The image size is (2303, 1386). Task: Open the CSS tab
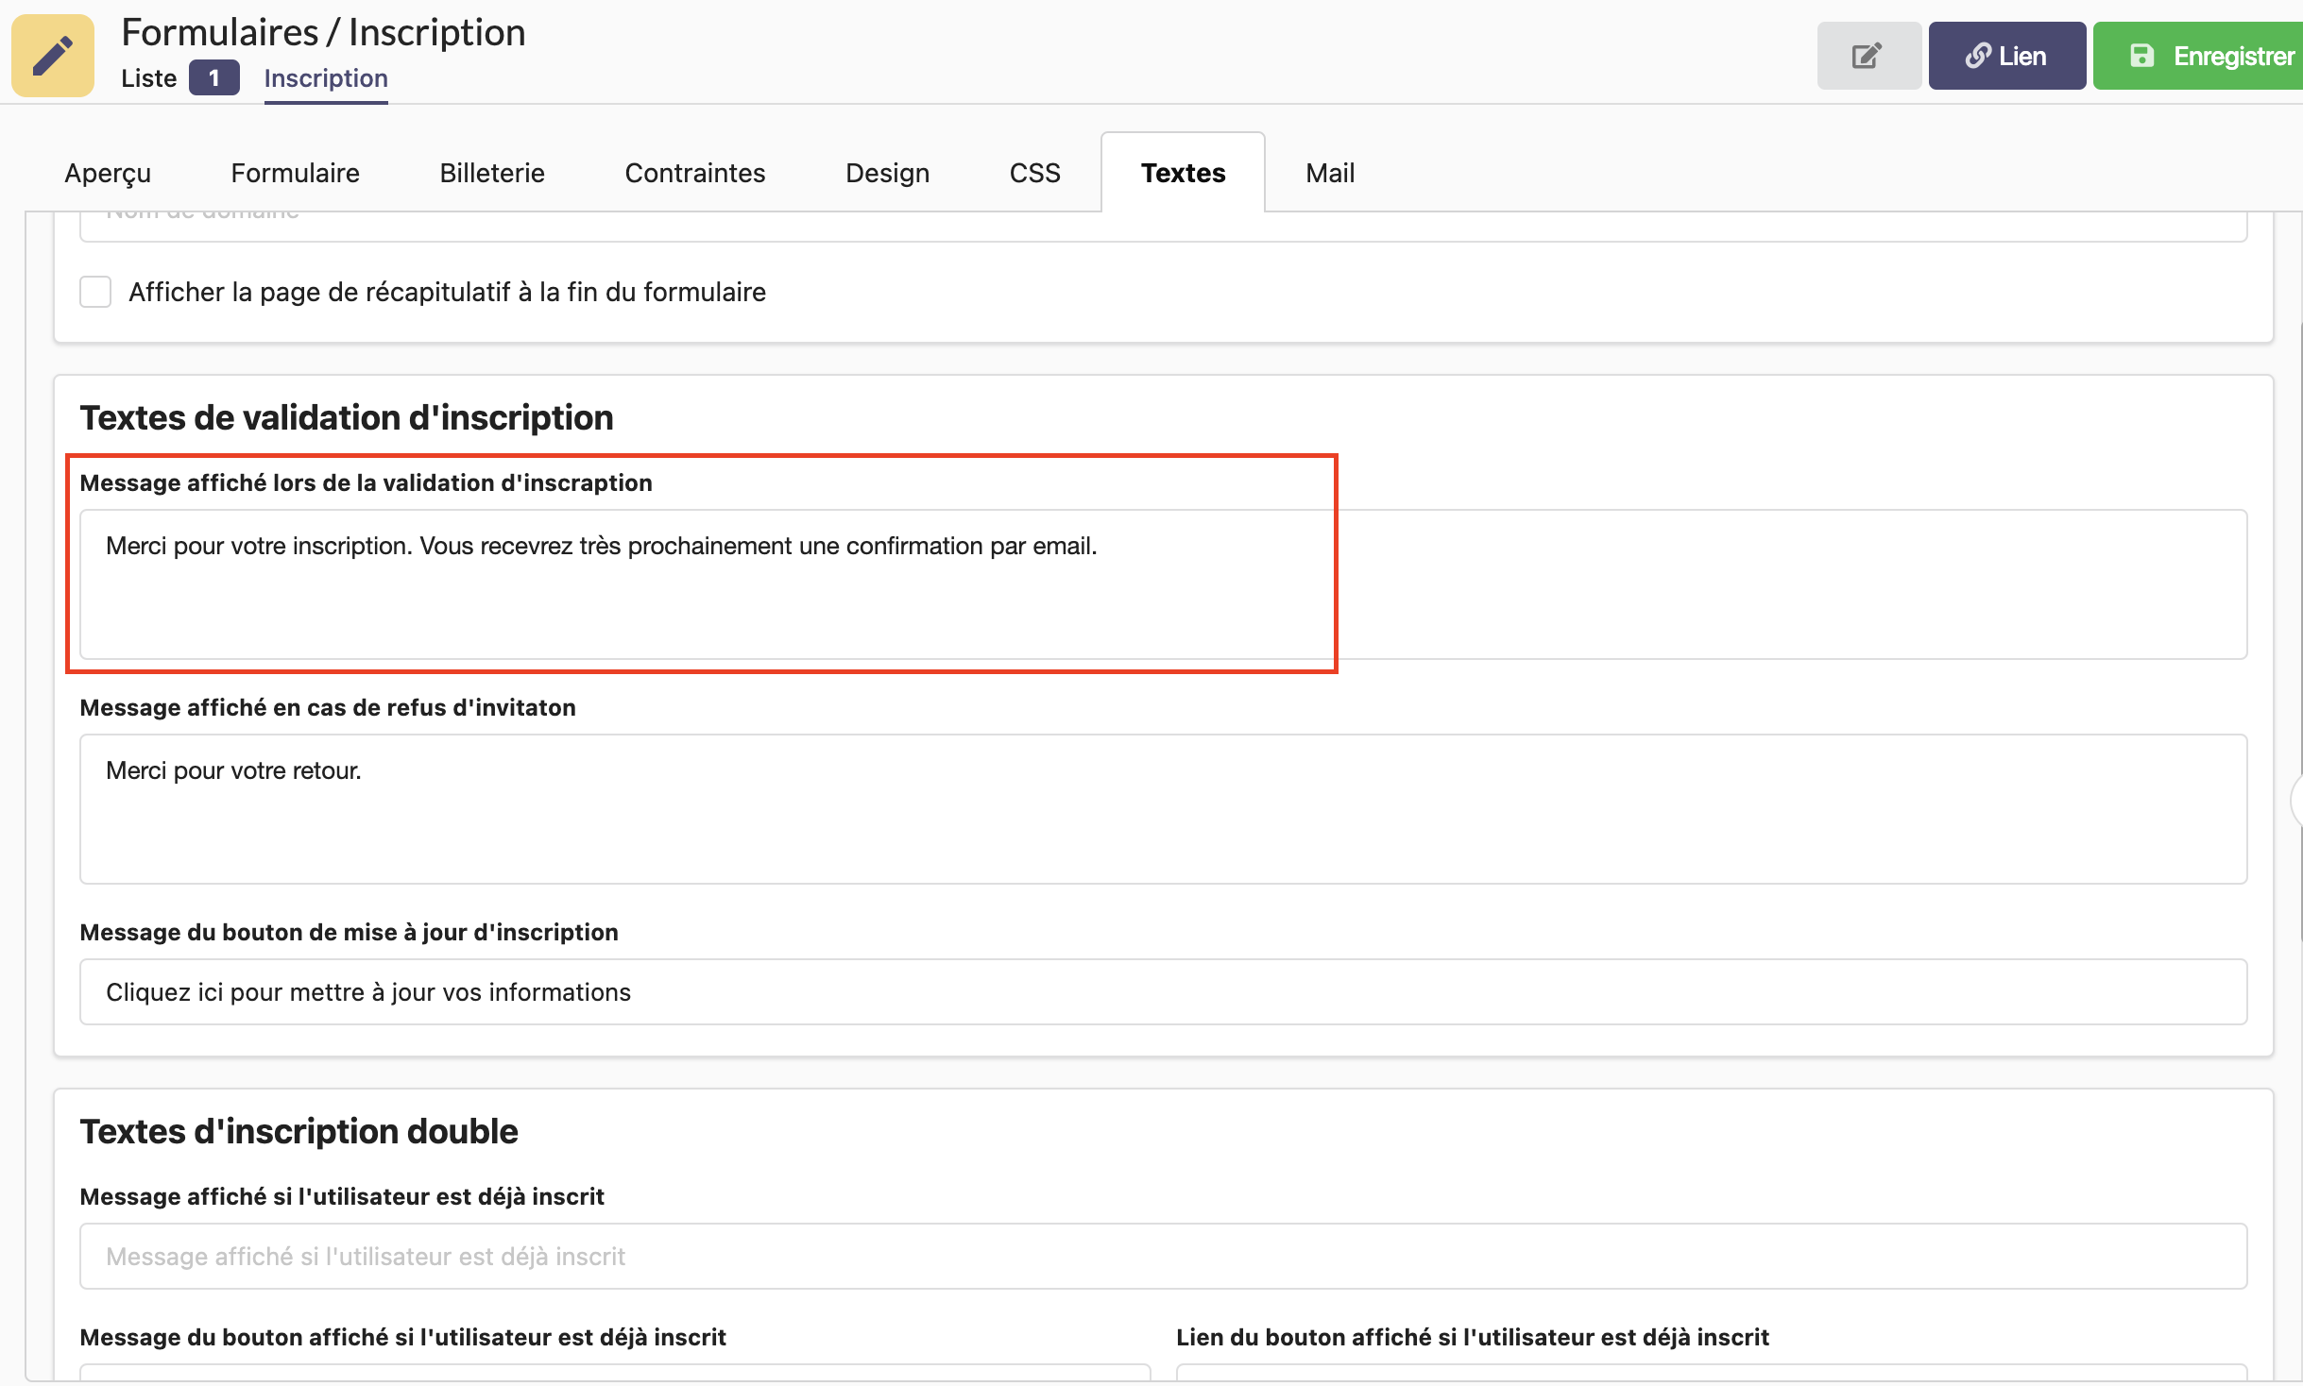[x=1034, y=173]
